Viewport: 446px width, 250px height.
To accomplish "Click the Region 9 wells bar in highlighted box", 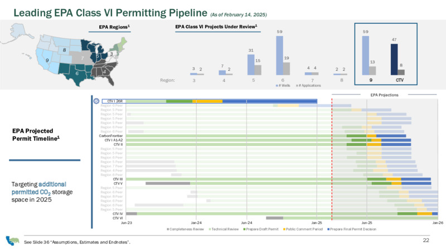I will tap(366, 55).
